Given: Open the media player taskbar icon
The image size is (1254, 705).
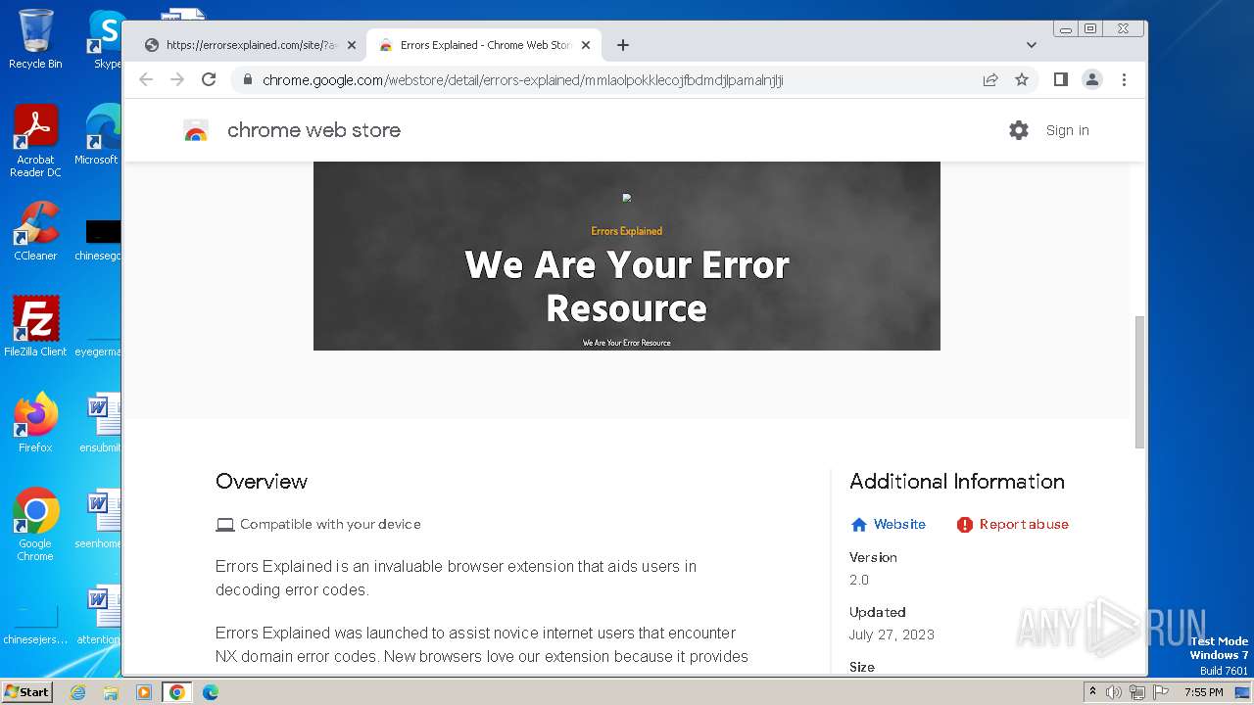Looking at the screenshot, I should pyautogui.click(x=144, y=692).
